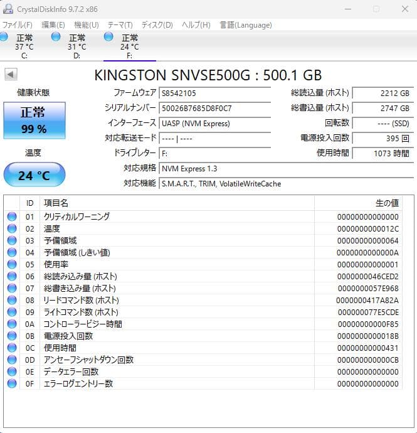The image size is (417, 433).
Task: Click the power on count value 395 回
Action: tap(383, 138)
